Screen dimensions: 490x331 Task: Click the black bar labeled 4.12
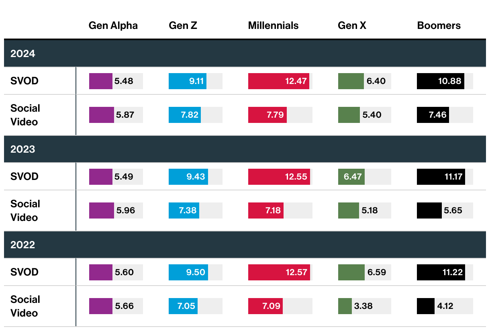coord(426,306)
